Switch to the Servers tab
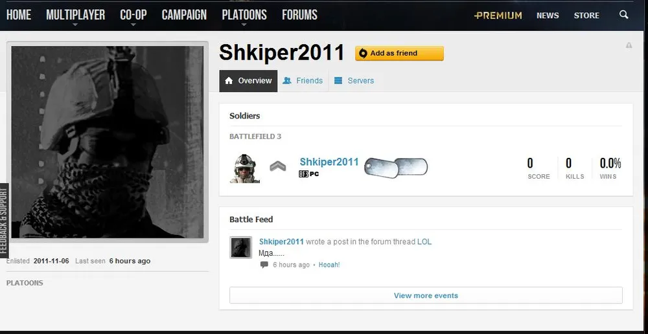This screenshot has width=648, height=334. [354, 80]
